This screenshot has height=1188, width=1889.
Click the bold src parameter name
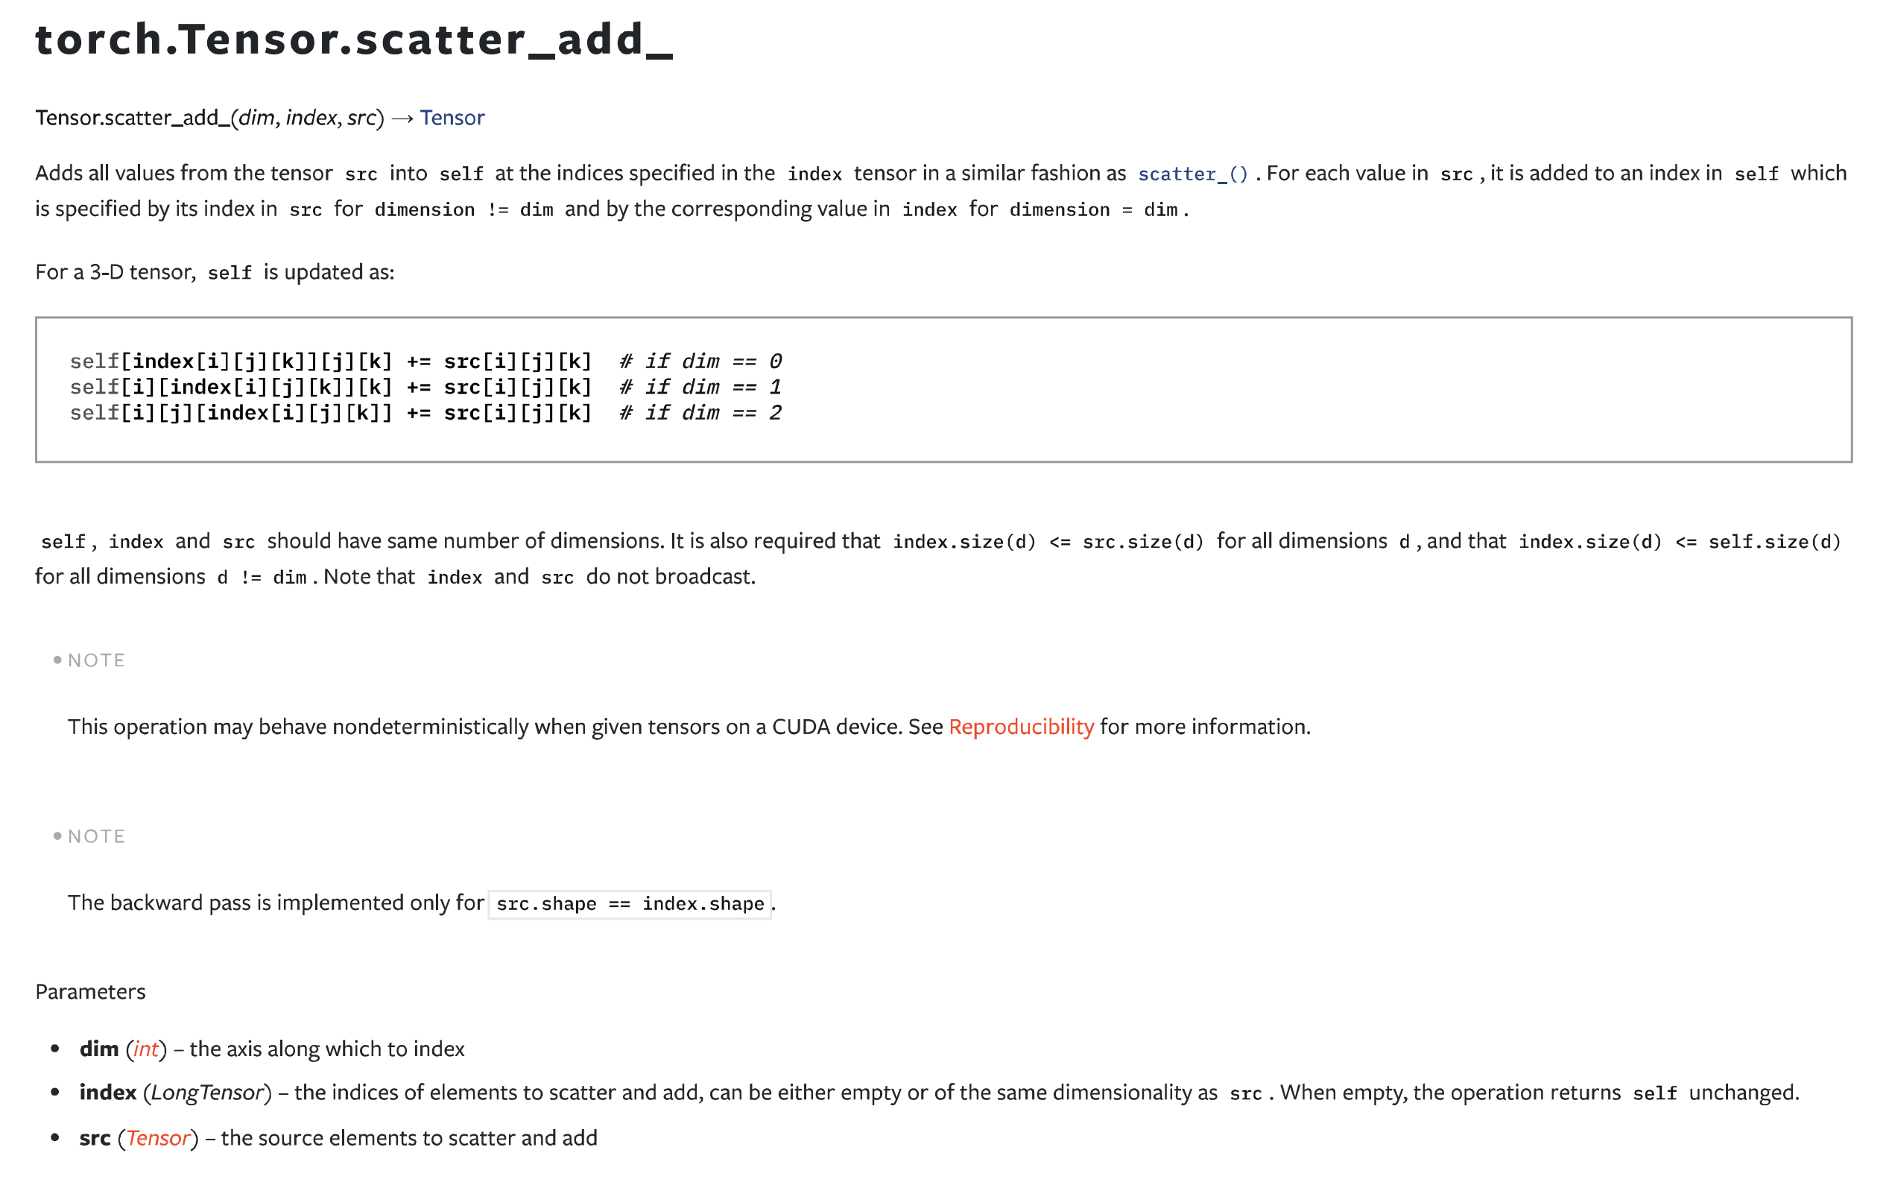[95, 1138]
